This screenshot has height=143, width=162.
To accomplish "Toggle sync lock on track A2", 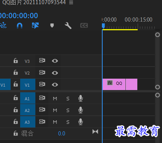I will click(42, 110).
